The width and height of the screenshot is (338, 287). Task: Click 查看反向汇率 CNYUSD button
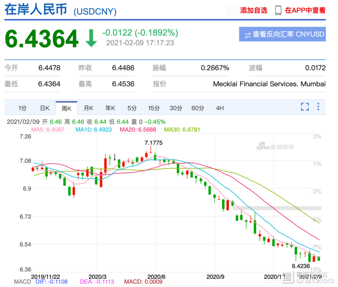282,34
